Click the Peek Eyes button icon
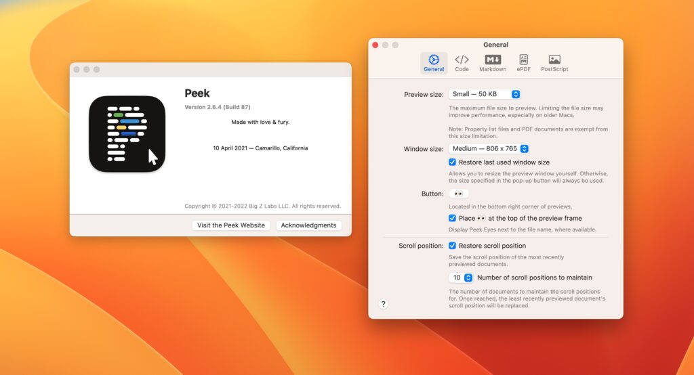This screenshot has width=694, height=375. pyautogui.click(x=459, y=194)
